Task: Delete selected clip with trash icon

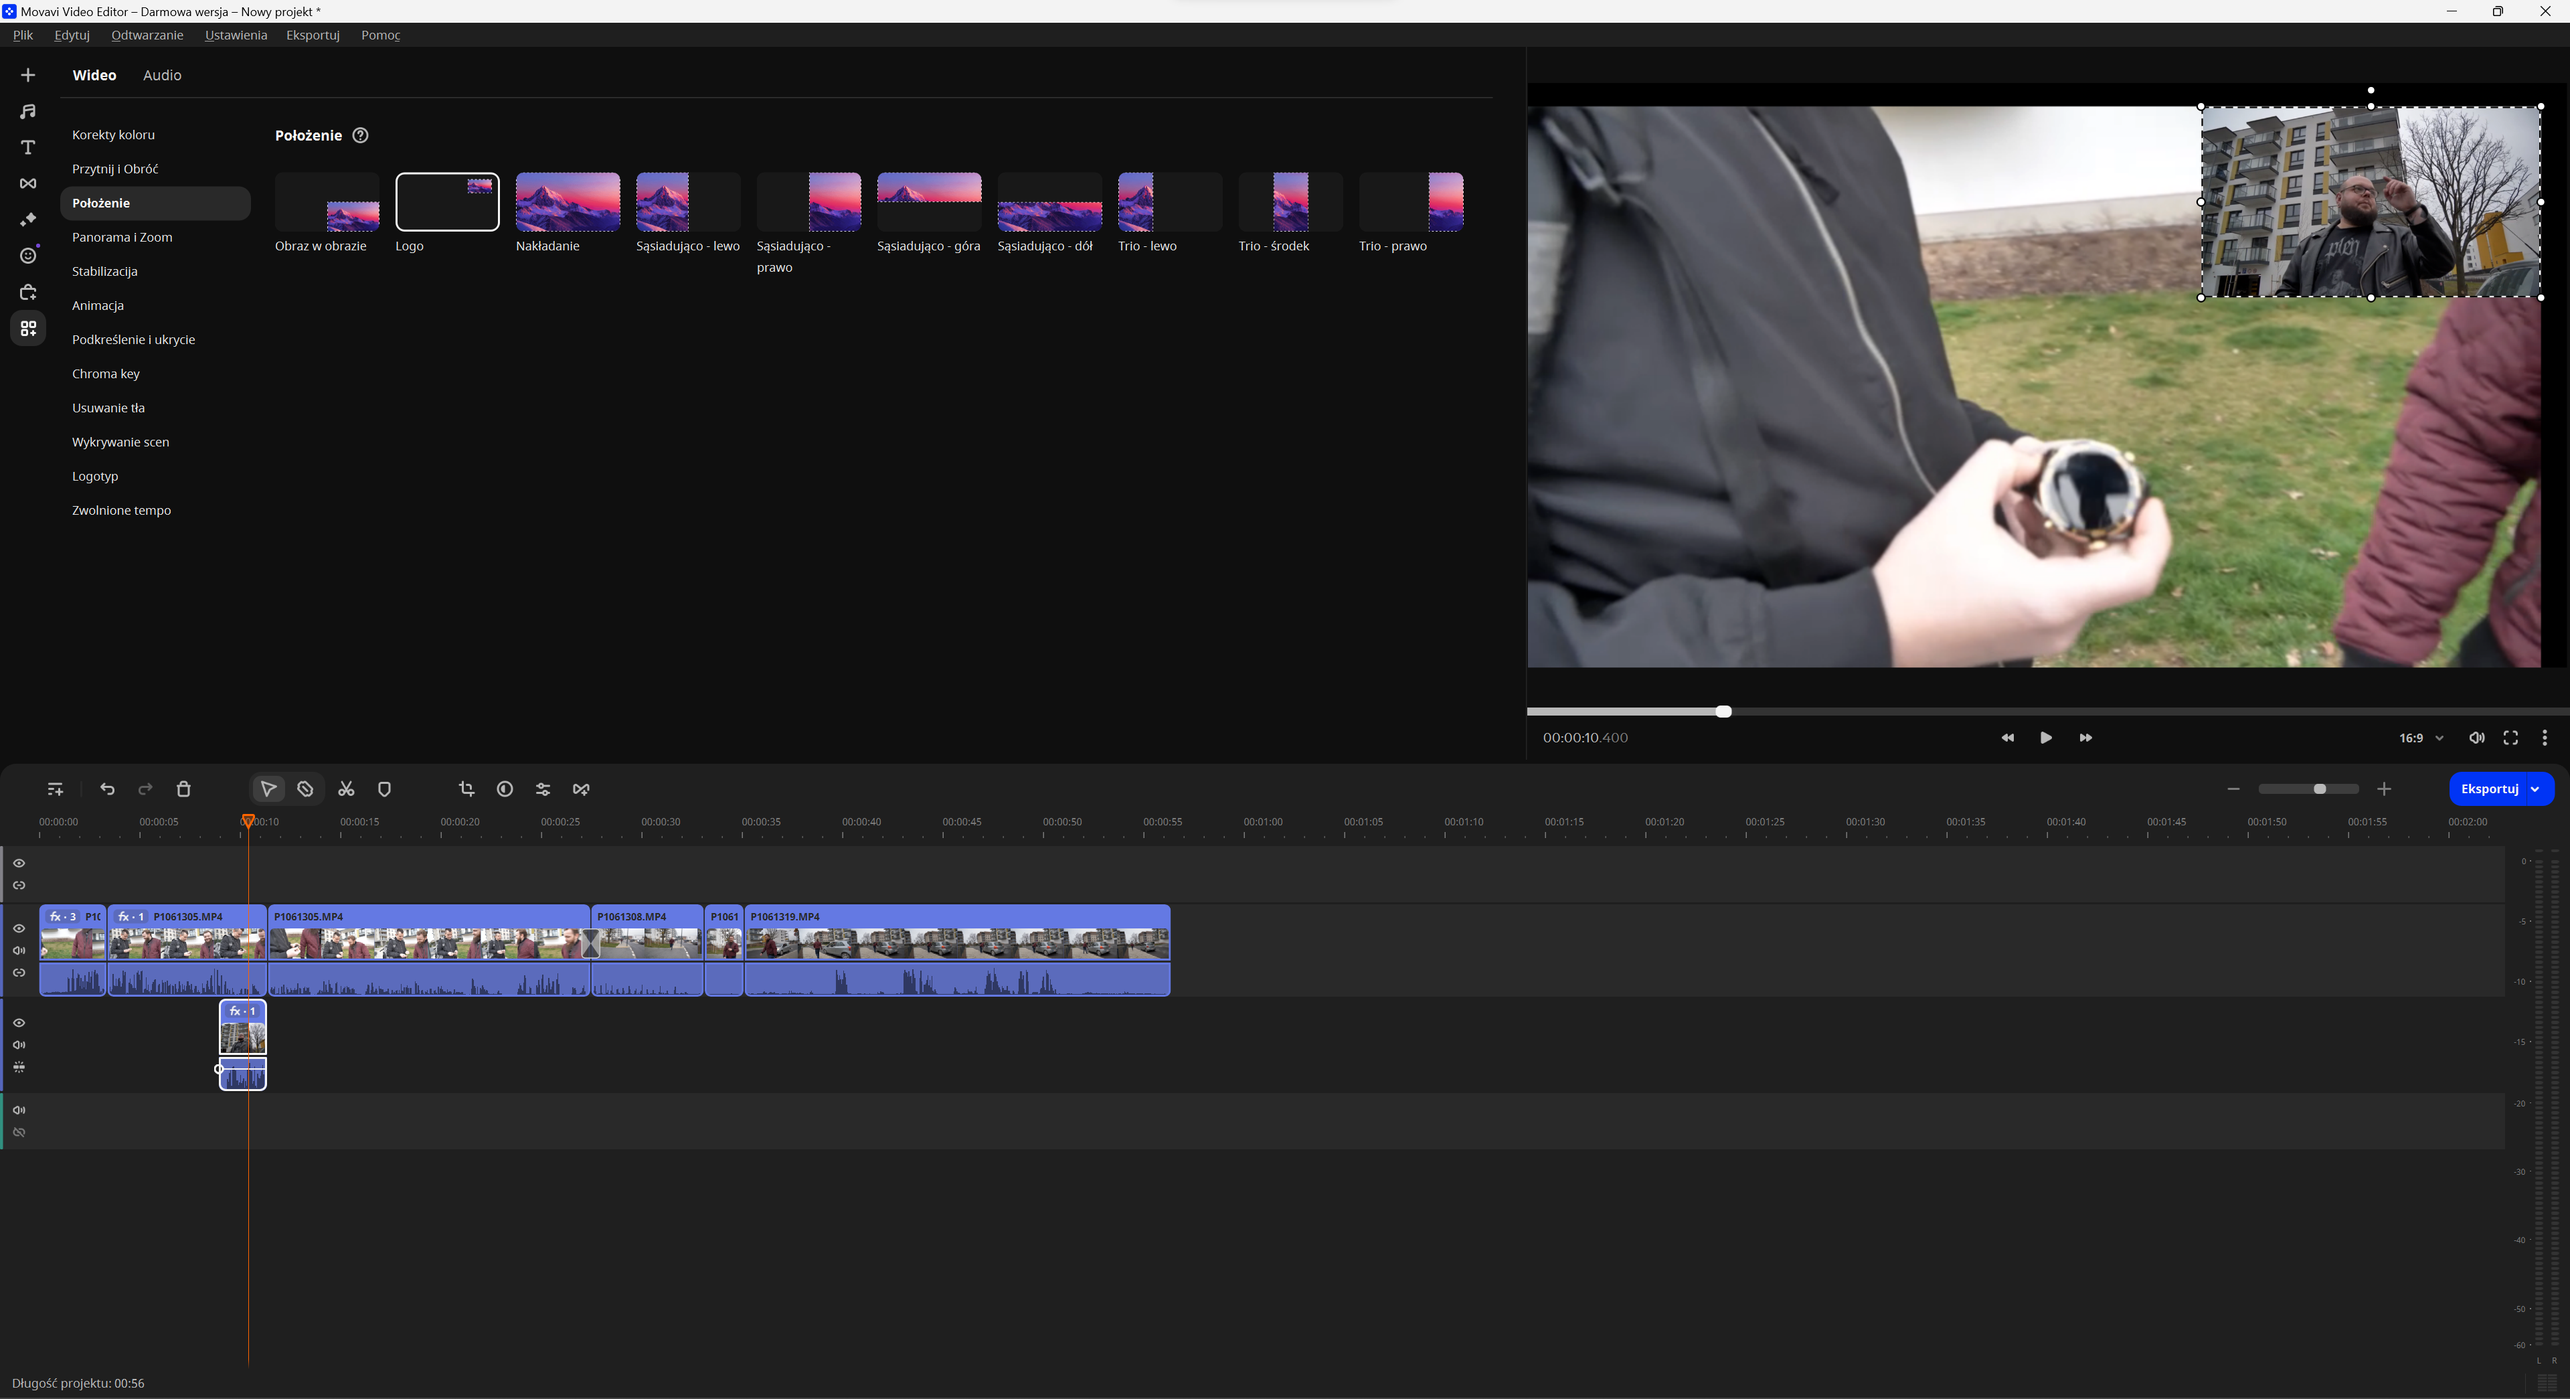Action: pyautogui.click(x=183, y=789)
